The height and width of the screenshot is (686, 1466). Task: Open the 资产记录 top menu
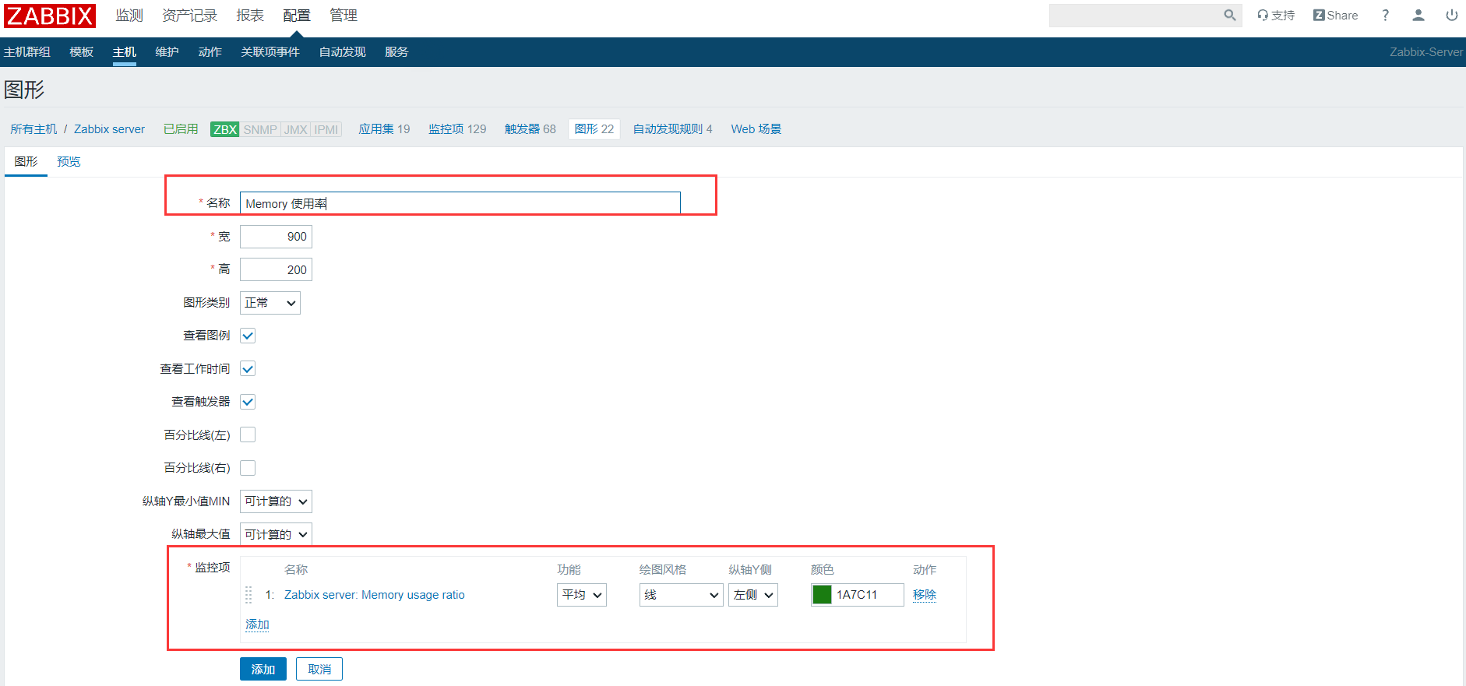point(189,16)
